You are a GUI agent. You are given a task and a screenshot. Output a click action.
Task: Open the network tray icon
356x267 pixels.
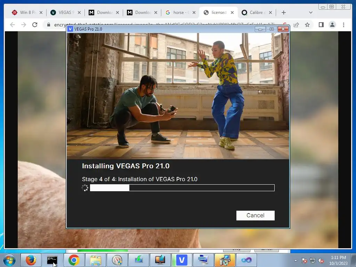313,260
